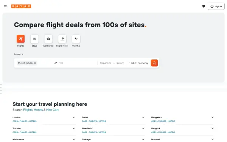Viewport: 227px width, 142px height.
Task: Expand the Dubai destination row
Action: coord(143,117)
